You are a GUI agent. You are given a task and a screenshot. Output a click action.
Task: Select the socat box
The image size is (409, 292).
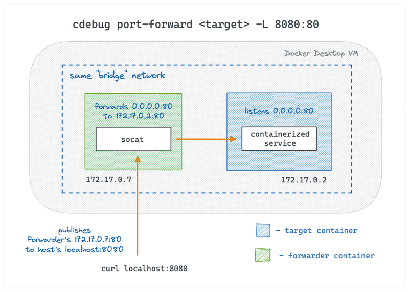(133, 139)
